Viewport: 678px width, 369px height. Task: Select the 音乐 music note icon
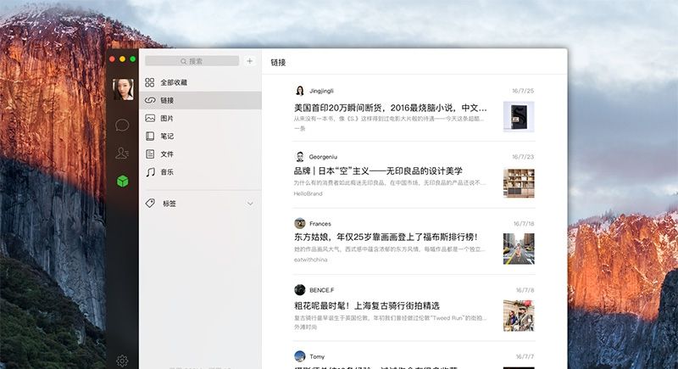(150, 172)
